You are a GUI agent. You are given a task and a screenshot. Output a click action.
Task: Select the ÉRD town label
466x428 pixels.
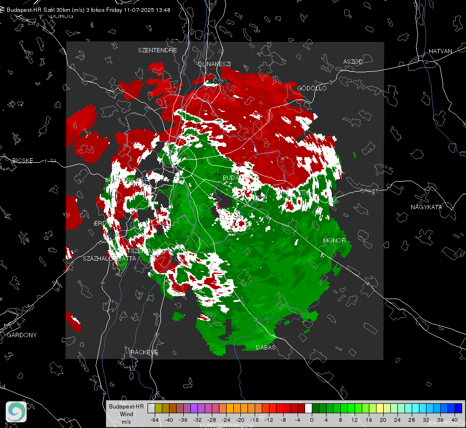pyautogui.click(x=100, y=224)
